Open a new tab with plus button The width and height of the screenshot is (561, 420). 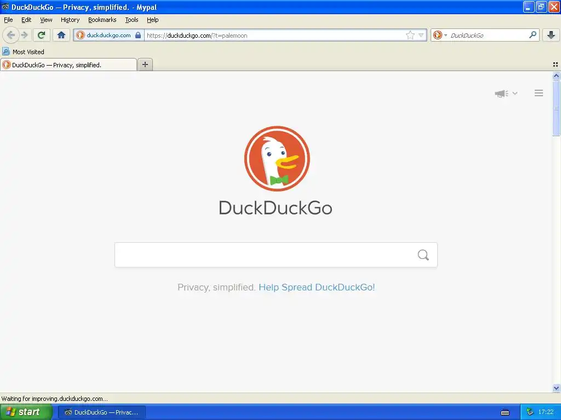pyautogui.click(x=145, y=65)
